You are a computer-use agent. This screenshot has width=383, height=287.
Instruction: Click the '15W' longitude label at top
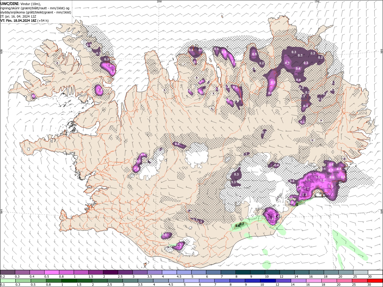317,1
